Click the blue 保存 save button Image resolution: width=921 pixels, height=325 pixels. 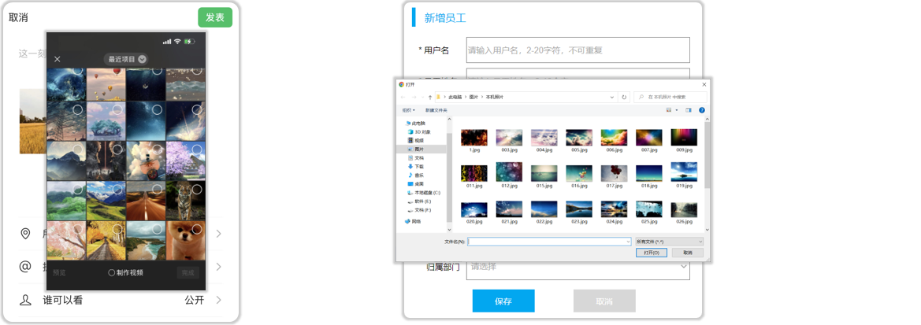coord(503,301)
